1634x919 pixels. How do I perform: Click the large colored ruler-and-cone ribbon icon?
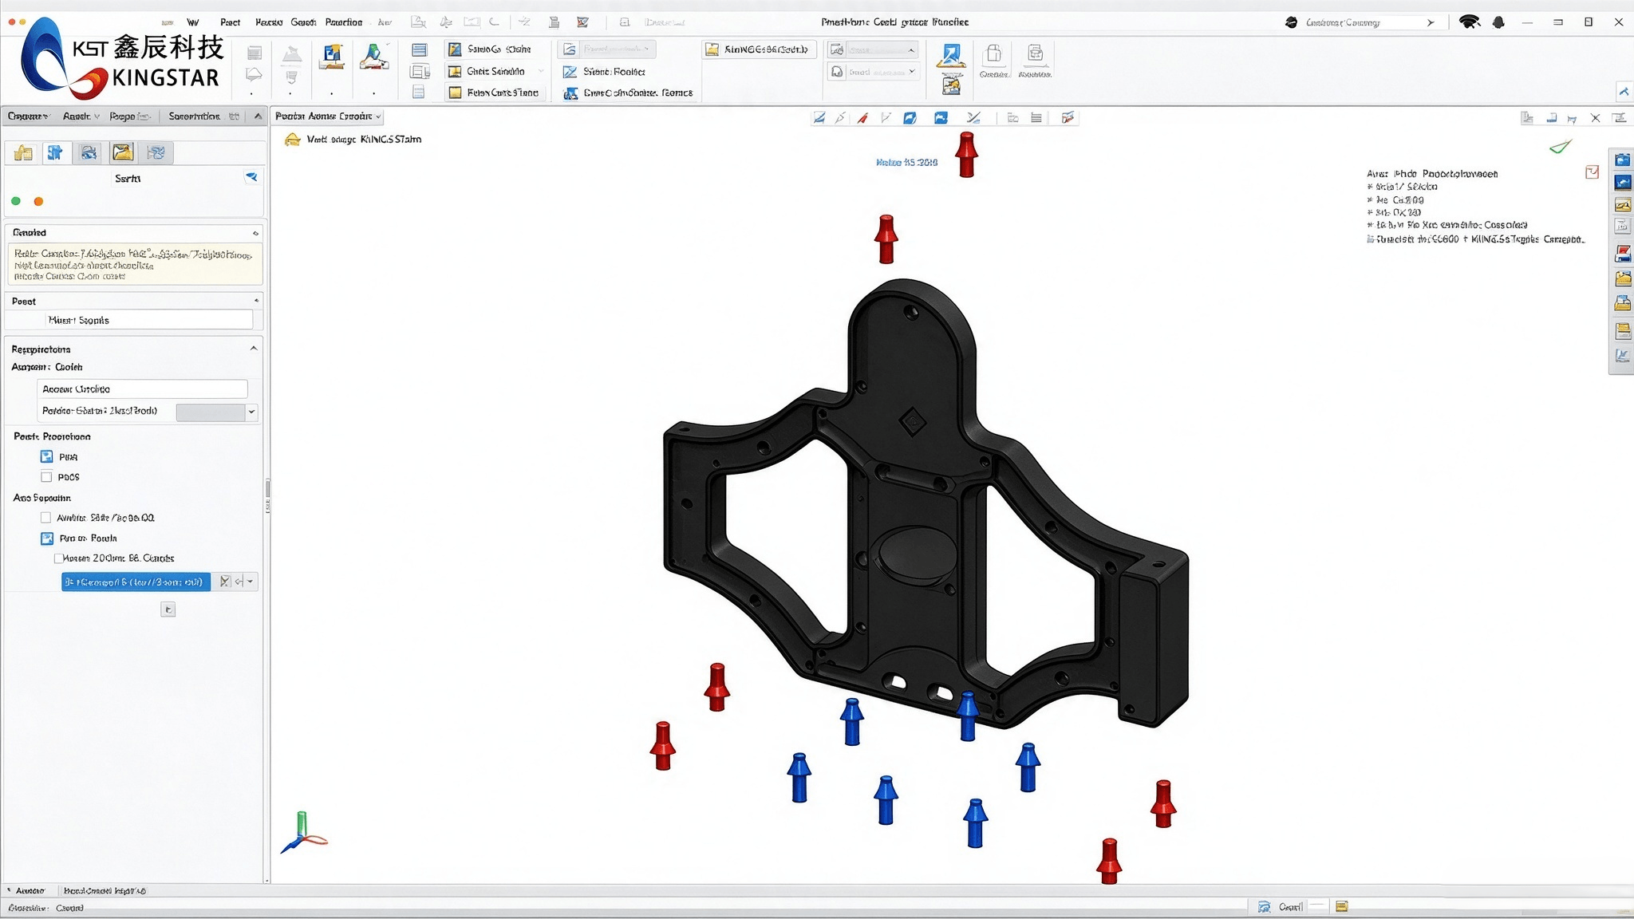pyautogui.click(x=374, y=56)
